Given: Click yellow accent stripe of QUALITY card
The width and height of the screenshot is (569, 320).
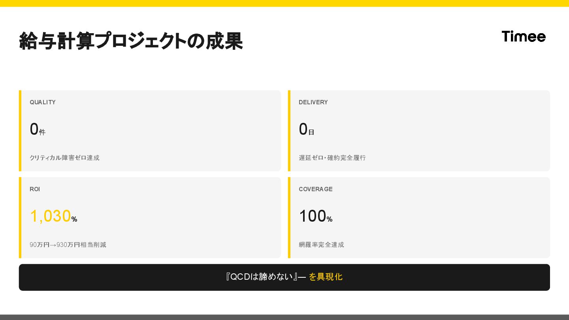Looking at the screenshot, I should [x=20, y=131].
